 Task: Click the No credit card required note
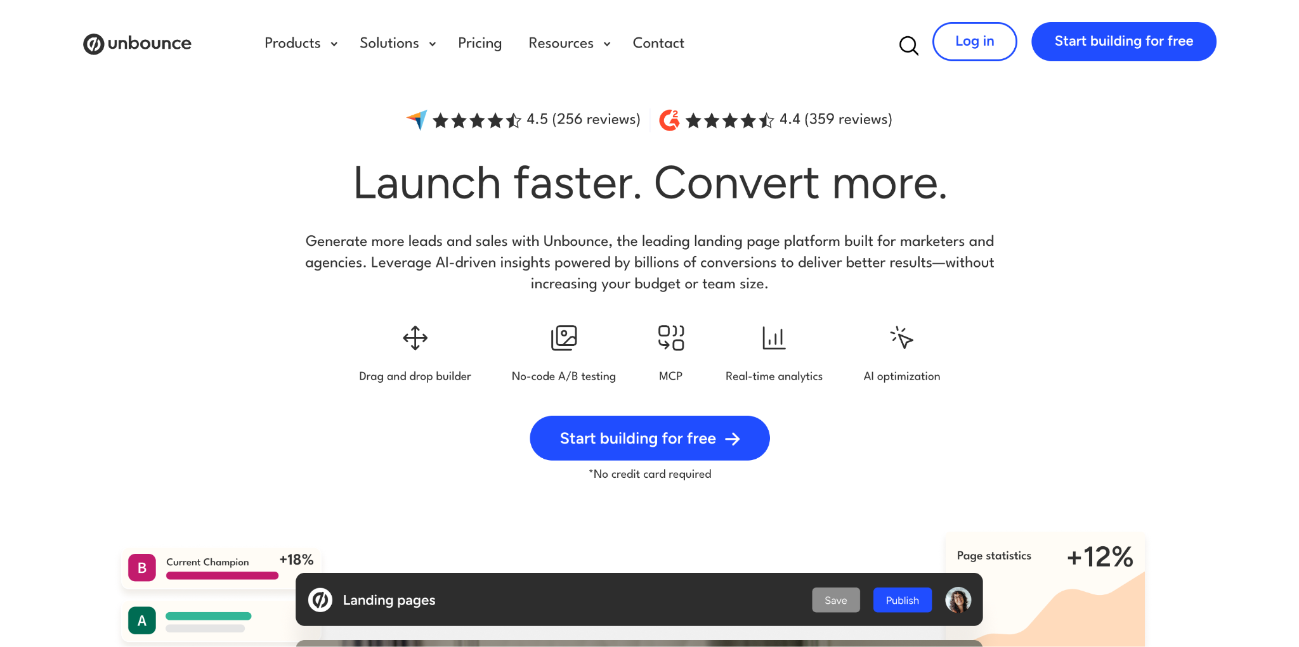tap(649, 474)
